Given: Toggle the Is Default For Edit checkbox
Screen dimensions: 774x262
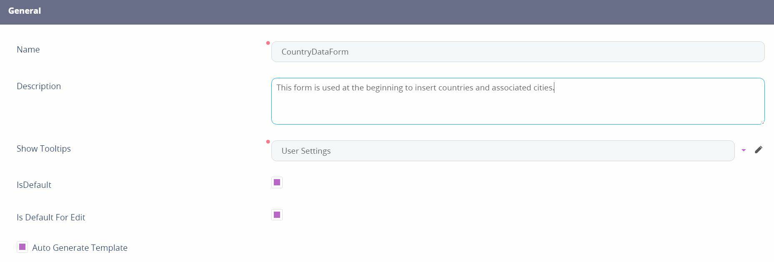Looking at the screenshot, I should 277,215.
